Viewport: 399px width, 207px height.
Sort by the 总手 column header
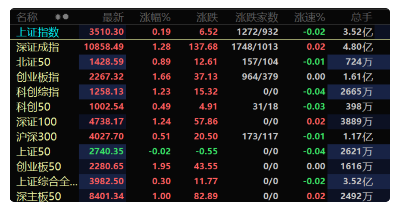click(x=362, y=17)
